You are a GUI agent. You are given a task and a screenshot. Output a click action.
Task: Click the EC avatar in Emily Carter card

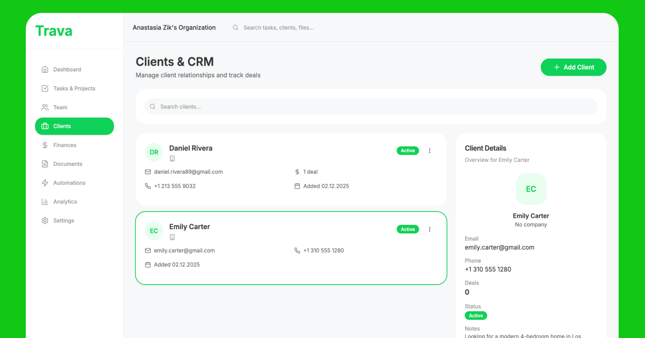154,231
